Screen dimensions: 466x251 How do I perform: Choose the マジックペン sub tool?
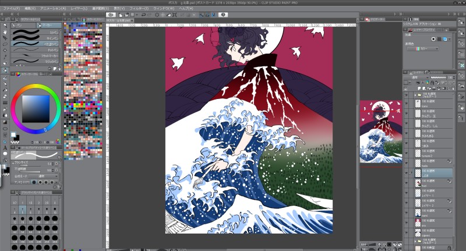[x=35, y=62]
